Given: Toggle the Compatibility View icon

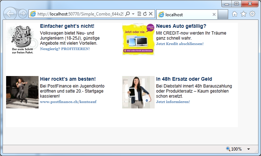Looking at the screenshot, I should coord(139,14).
